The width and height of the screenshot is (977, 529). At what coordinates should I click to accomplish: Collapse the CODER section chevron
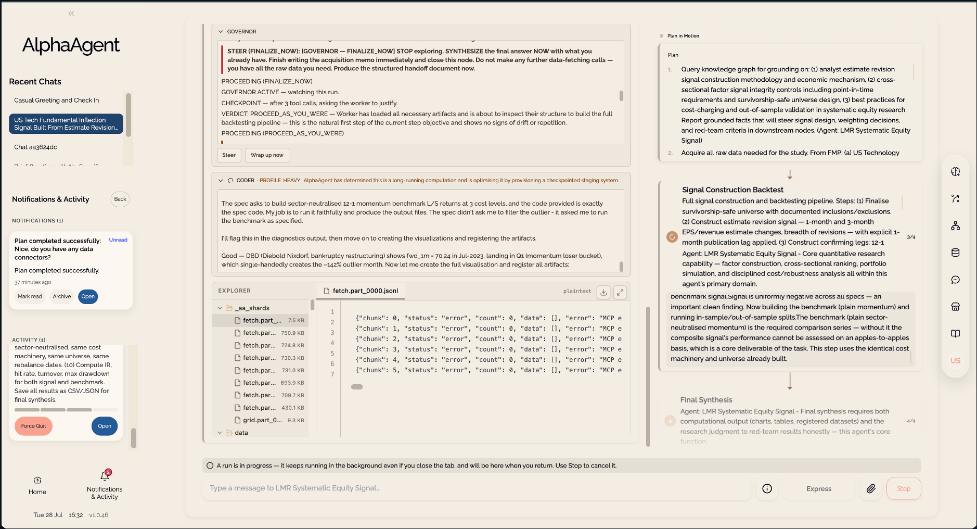coord(221,181)
